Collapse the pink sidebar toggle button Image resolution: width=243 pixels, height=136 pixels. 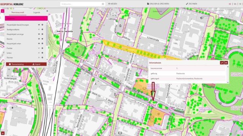pyautogui.click(x=3, y=11)
